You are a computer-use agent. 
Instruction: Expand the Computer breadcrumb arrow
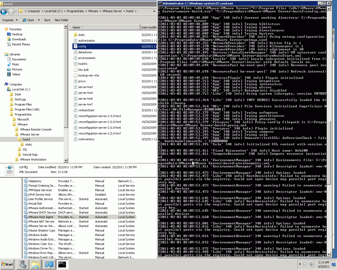tap(42, 11)
